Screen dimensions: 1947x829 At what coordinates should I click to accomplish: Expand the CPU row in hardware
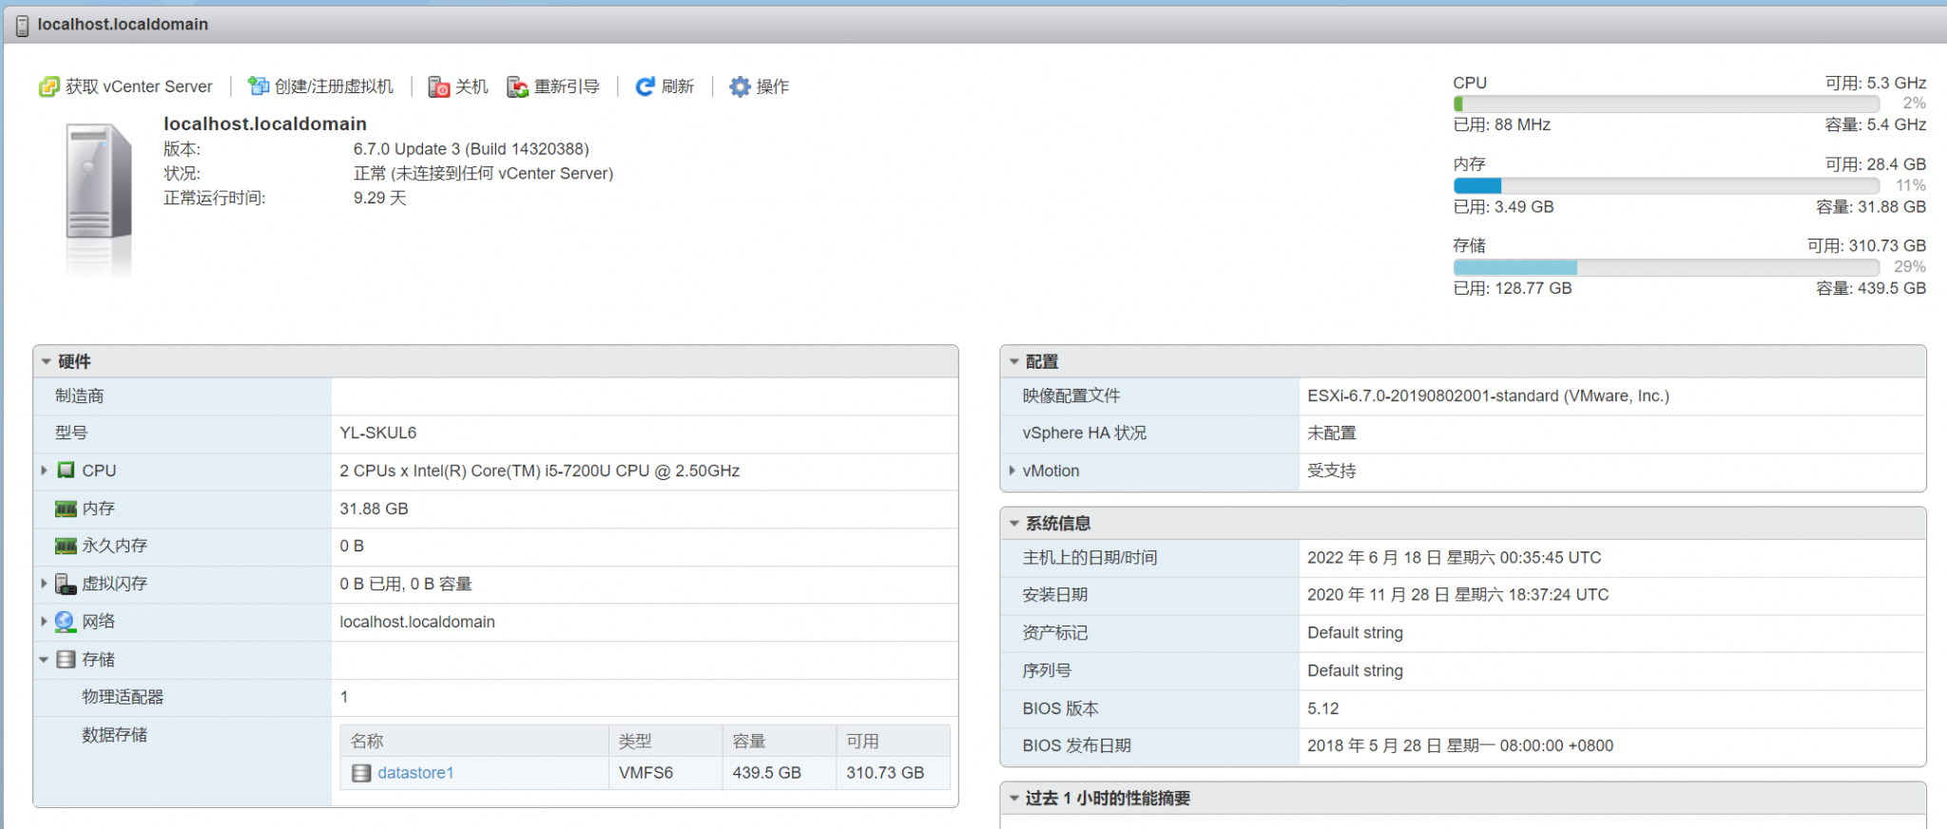[x=44, y=471]
